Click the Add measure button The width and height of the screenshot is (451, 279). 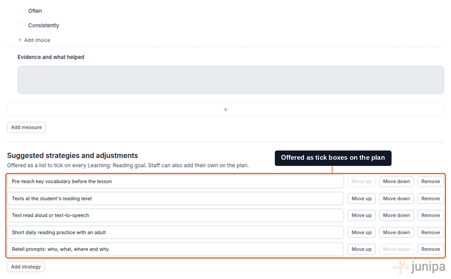[x=26, y=127]
